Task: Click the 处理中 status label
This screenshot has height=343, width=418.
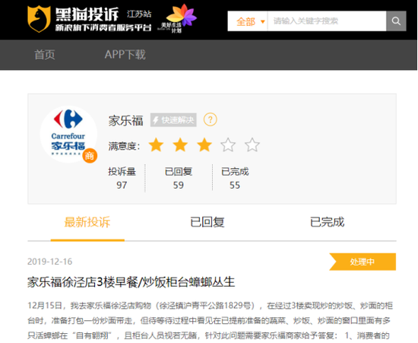Action: coord(363,262)
